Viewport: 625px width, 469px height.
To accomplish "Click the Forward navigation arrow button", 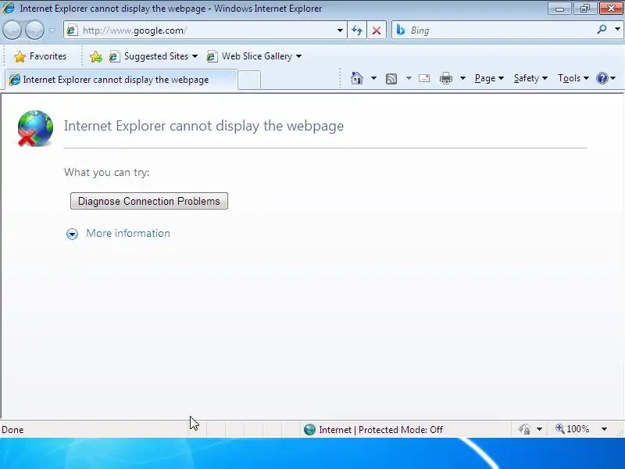I will tap(34, 30).
